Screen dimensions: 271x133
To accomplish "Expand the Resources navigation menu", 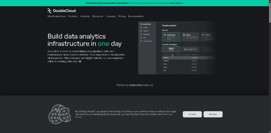I will point(98,16).
